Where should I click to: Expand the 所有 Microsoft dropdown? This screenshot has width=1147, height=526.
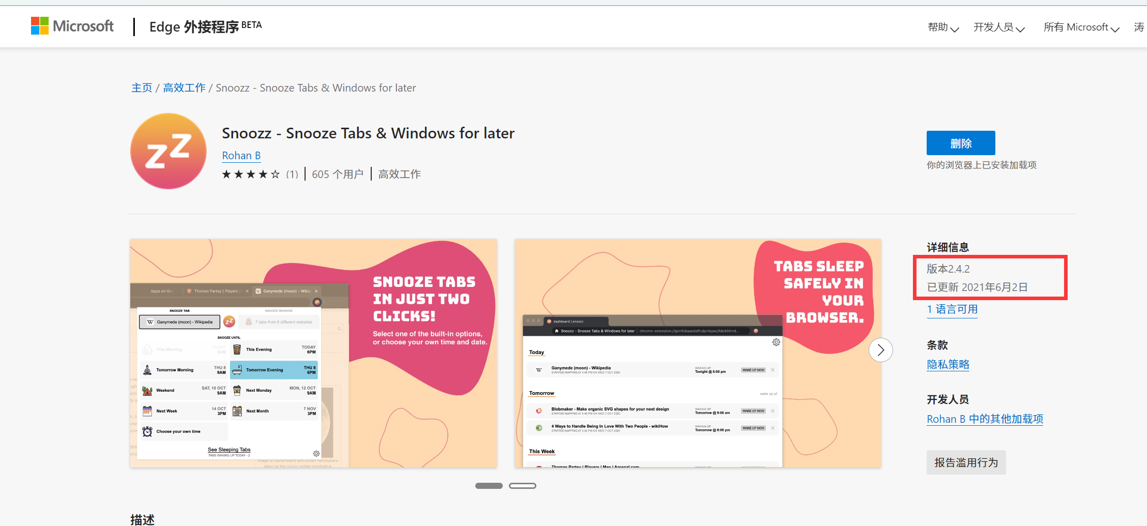tap(1081, 27)
